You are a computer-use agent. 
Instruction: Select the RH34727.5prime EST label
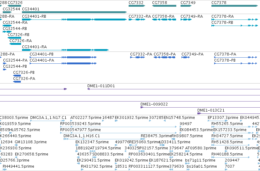pyautogui.click(x=227, y=136)
